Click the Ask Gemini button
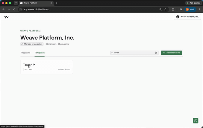 coord(193,3)
